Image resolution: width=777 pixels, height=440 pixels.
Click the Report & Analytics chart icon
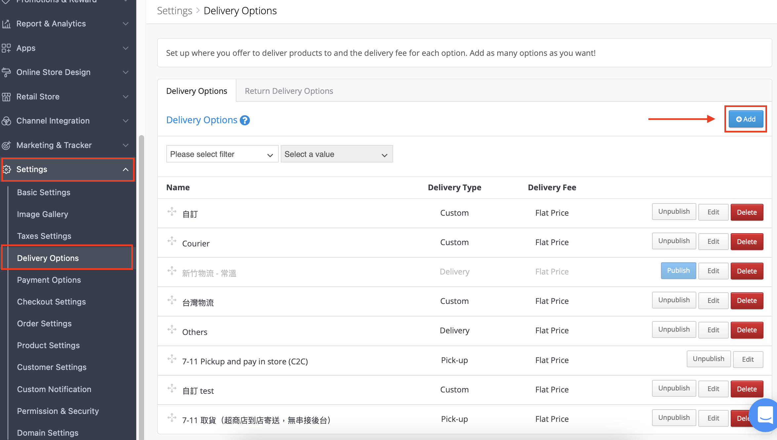coord(6,24)
